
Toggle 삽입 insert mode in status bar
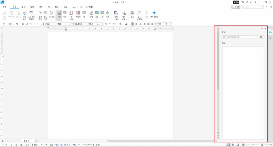tap(51, 145)
